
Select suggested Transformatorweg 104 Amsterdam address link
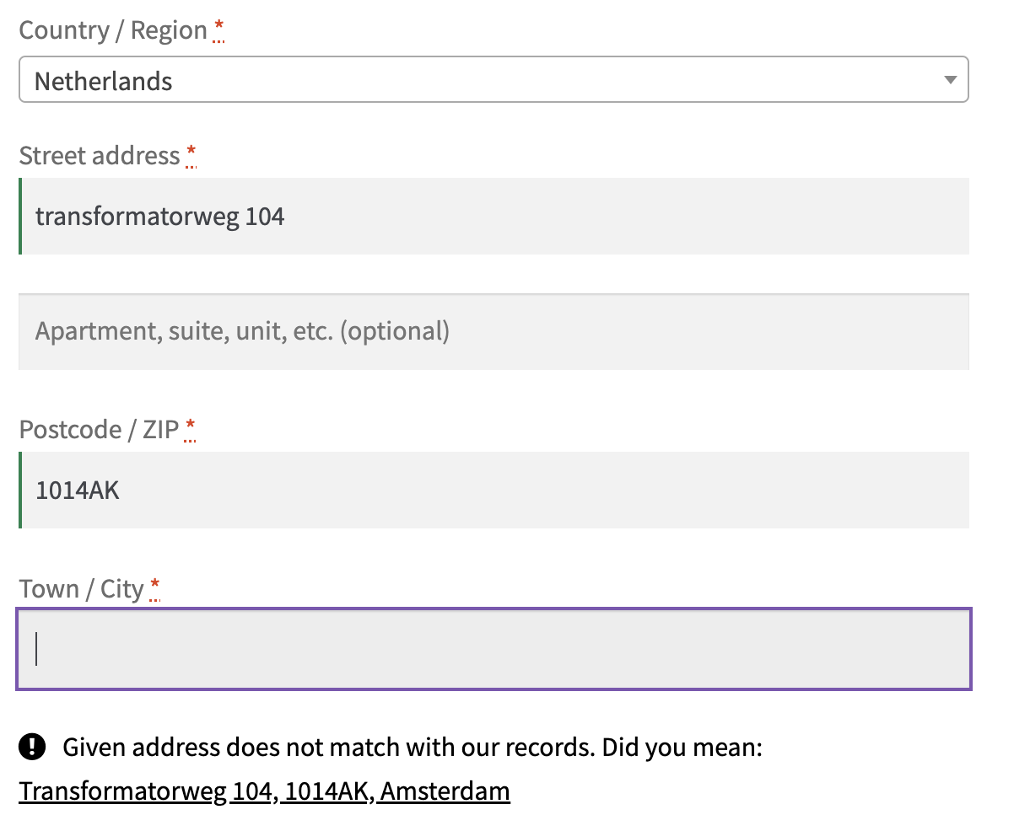(x=264, y=791)
